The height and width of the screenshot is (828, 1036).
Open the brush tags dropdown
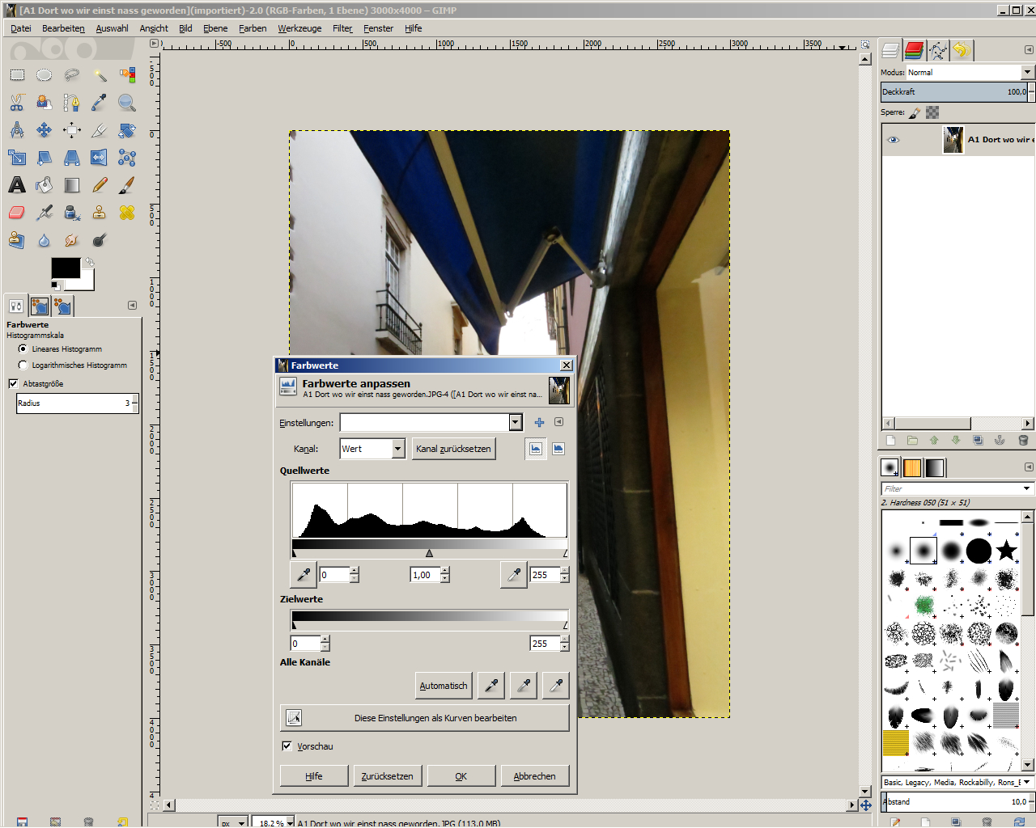[1026, 782]
